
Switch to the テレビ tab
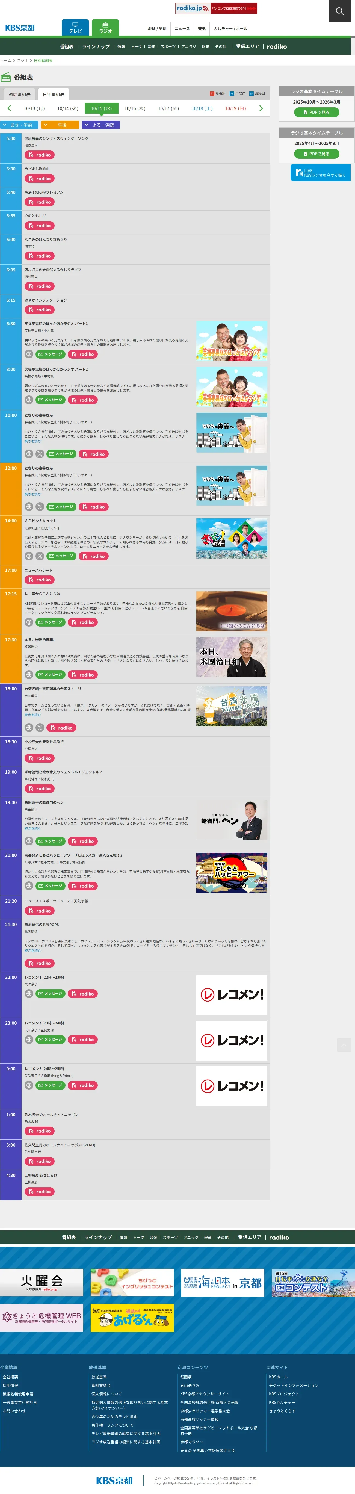(x=75, y=27)
